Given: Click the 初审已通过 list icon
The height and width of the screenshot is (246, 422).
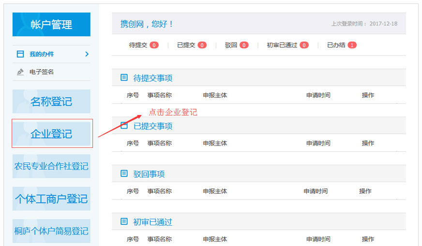Looking at the screenshot, I should click(124, 222).
